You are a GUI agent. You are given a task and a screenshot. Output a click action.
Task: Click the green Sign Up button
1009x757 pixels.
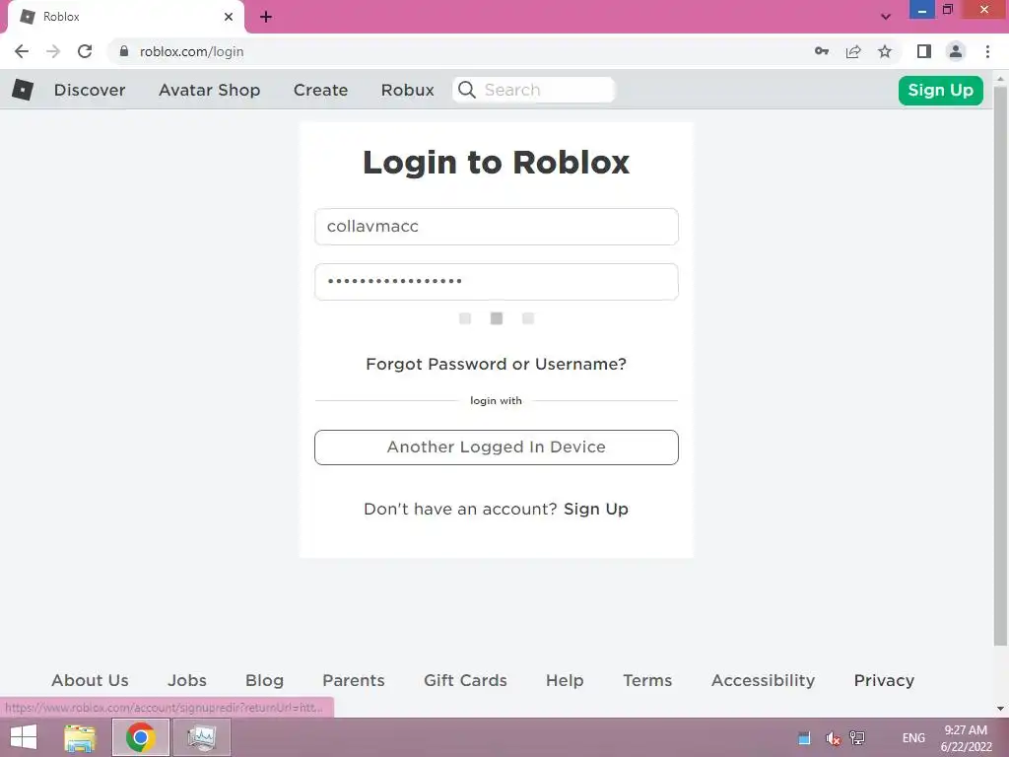click(x=940, y=90)
